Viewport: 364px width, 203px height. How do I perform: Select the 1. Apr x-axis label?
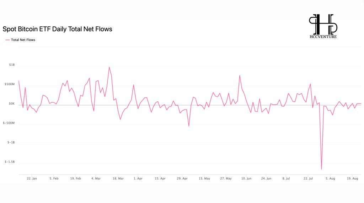tap(138, 178)
